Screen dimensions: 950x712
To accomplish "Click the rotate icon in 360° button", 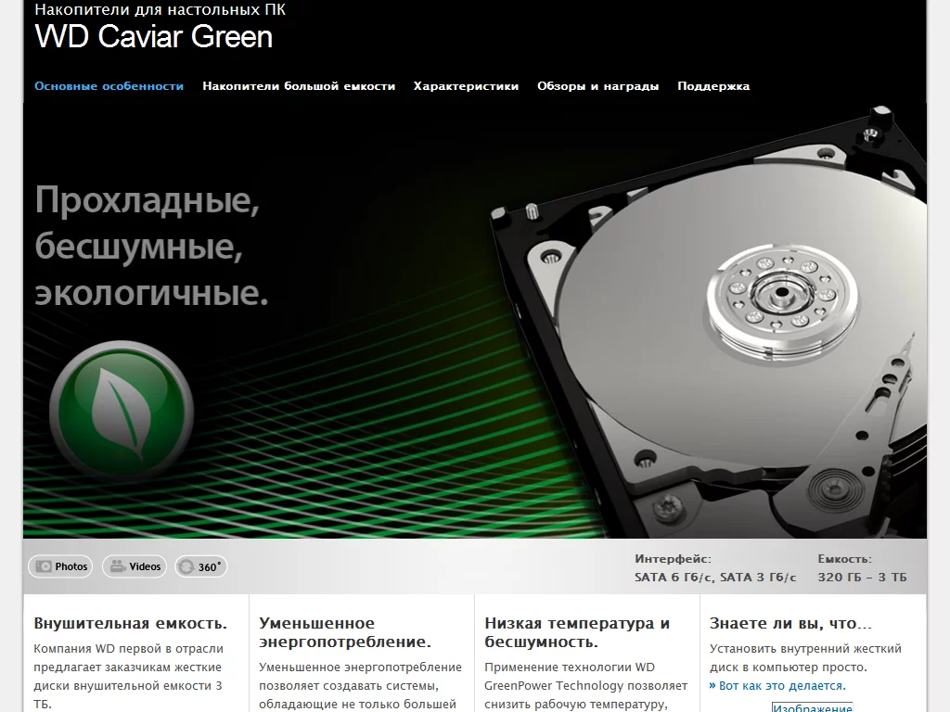I will [x=186, y=566].
